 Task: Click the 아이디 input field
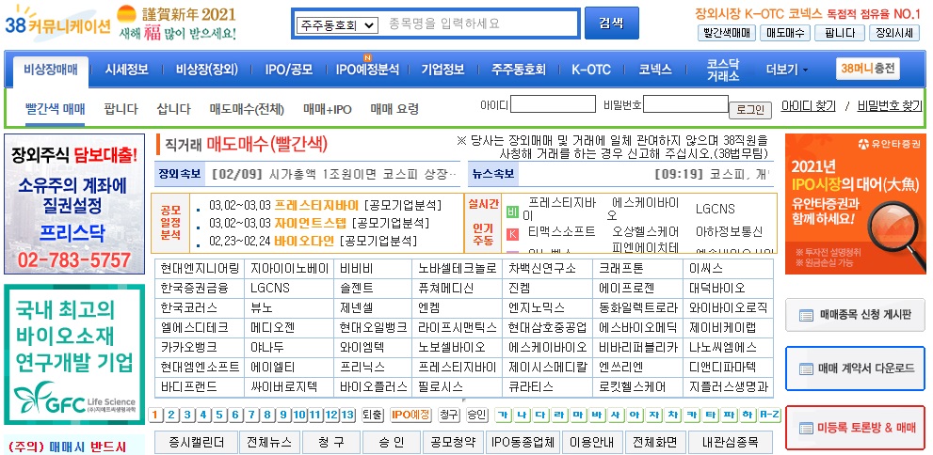553,104
